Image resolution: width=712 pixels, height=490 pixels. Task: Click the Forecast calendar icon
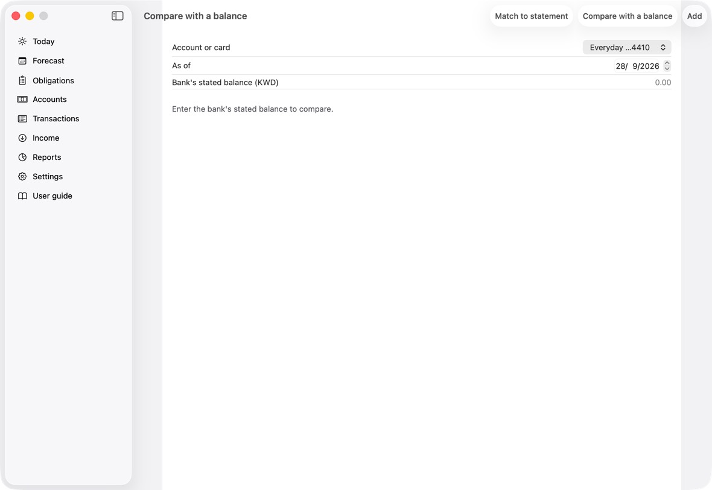pos(22,61)
